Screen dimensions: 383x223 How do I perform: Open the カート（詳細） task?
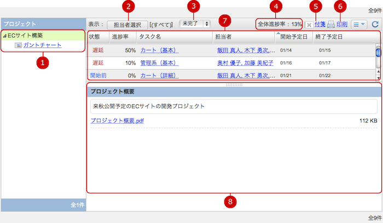(x=159, y=75)
